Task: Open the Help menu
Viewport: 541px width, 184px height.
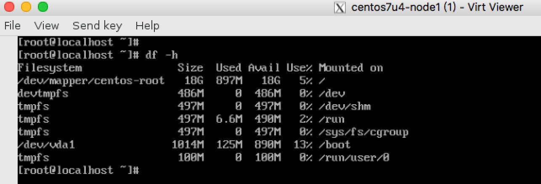Action: [x=147, y=26]
